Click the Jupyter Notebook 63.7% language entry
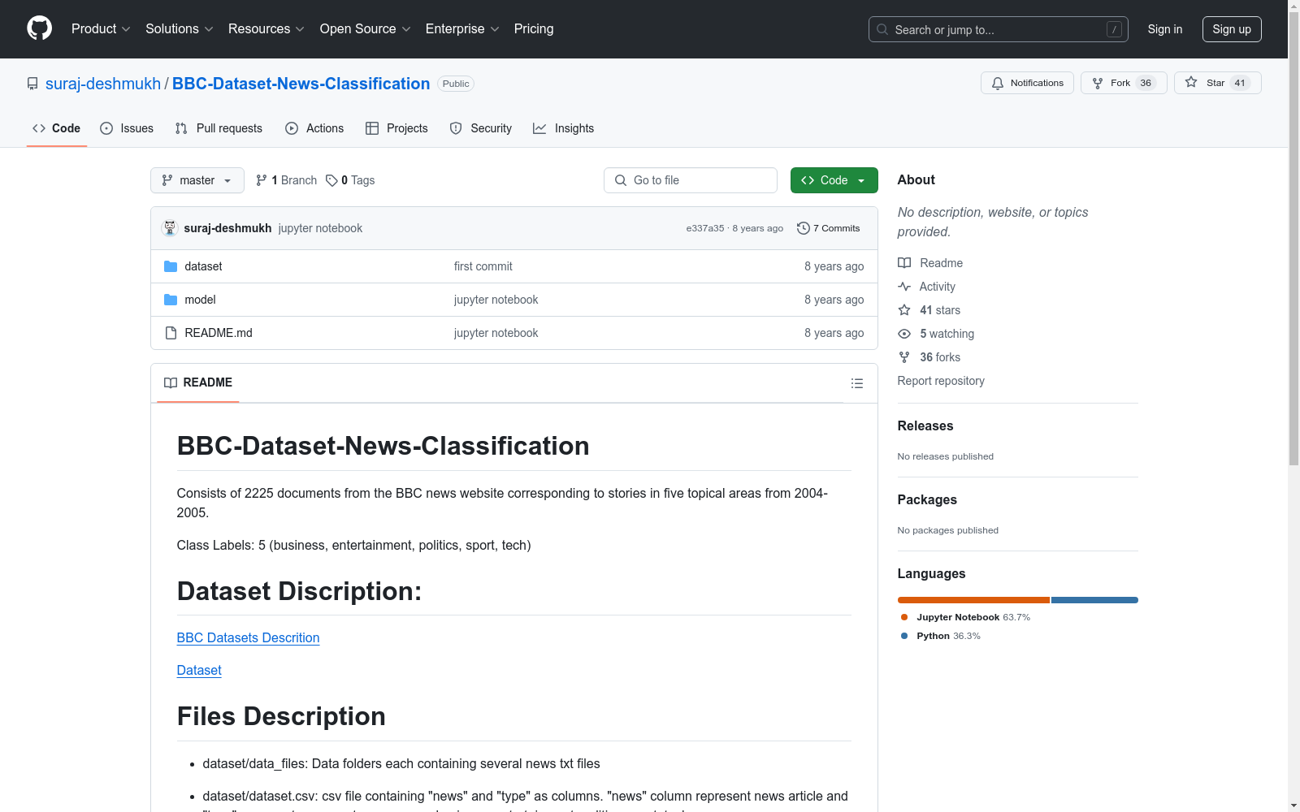 965,617
